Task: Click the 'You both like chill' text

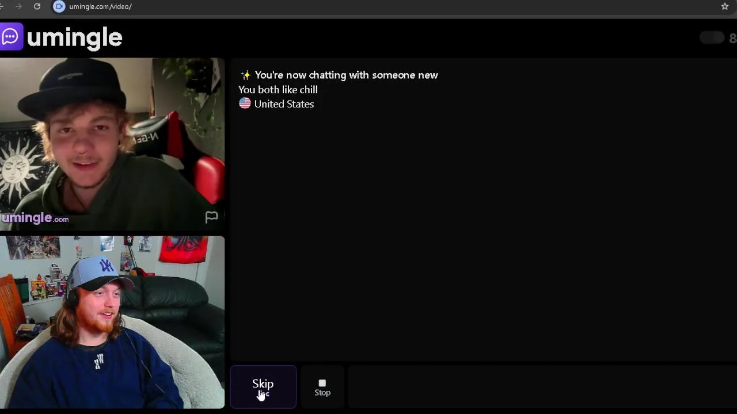Action: coord(278,90)
